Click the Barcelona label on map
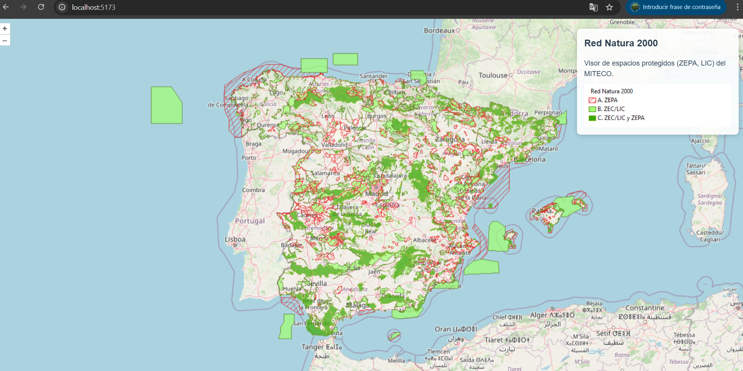 coord(529,159)
